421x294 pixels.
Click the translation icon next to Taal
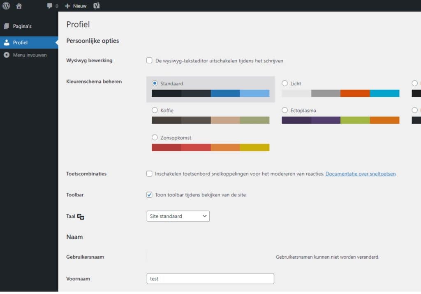pyautogui.click(x=81, y=216)
